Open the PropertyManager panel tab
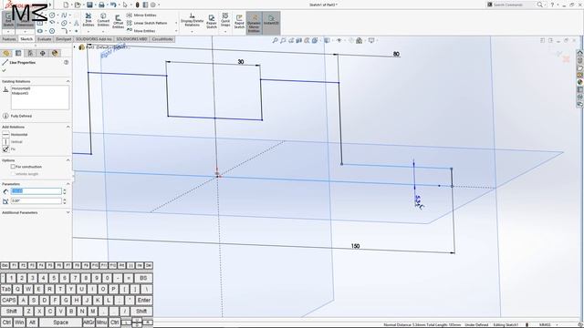Image resolution: width=584 pixels, height=328 pixels. pyautogui.click(x=18, y=53)
